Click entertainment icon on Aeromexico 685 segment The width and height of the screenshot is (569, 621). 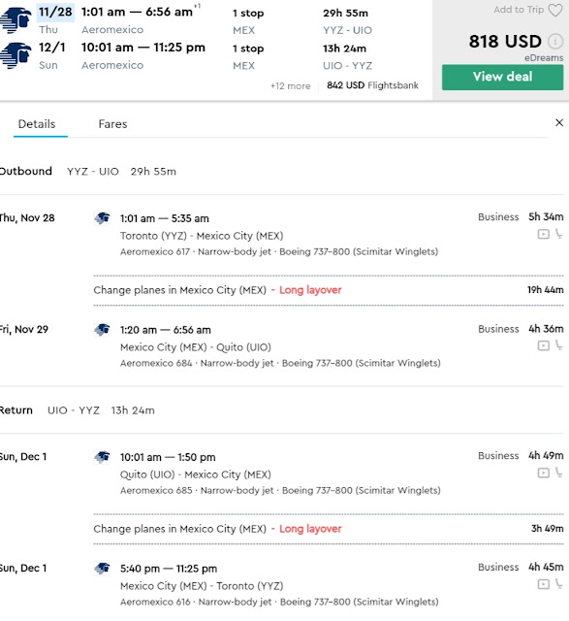click(543, 473)
